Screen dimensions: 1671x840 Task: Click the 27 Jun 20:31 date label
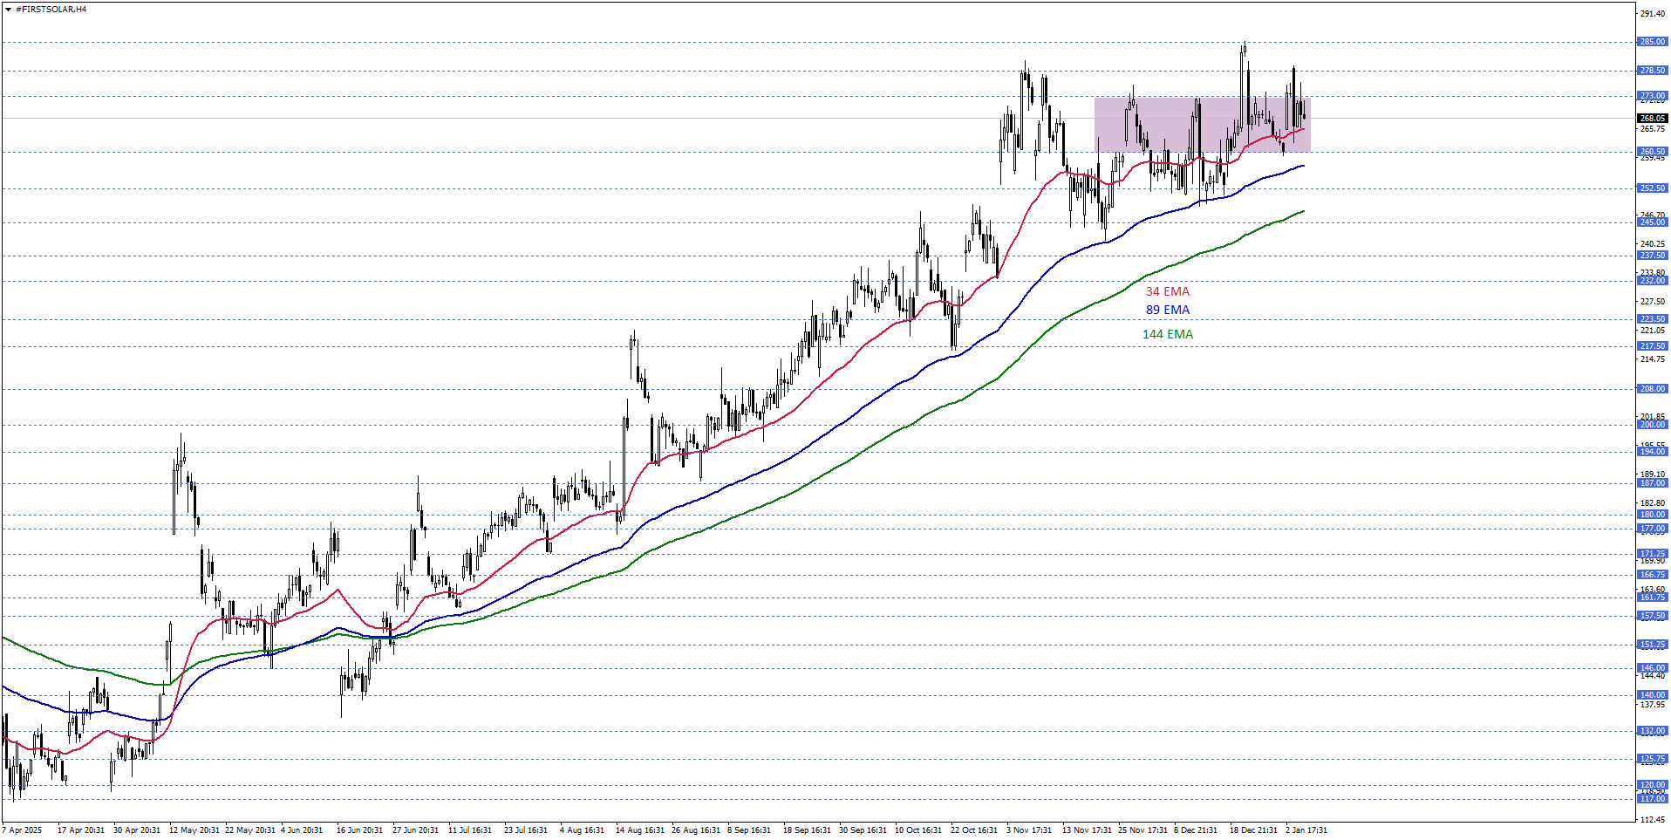[415, 830]
